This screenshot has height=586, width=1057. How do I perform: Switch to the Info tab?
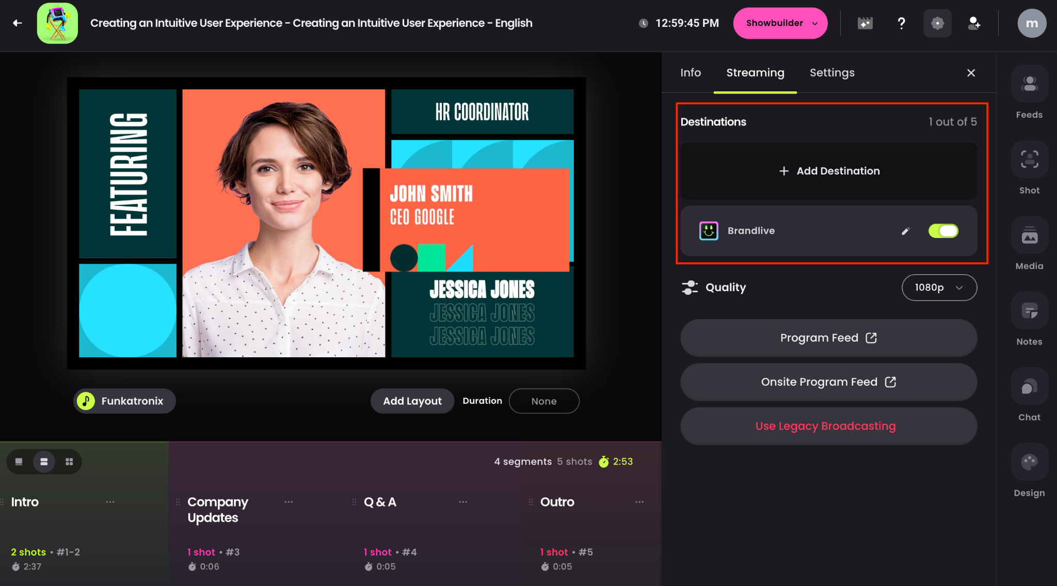pos(691,73)
